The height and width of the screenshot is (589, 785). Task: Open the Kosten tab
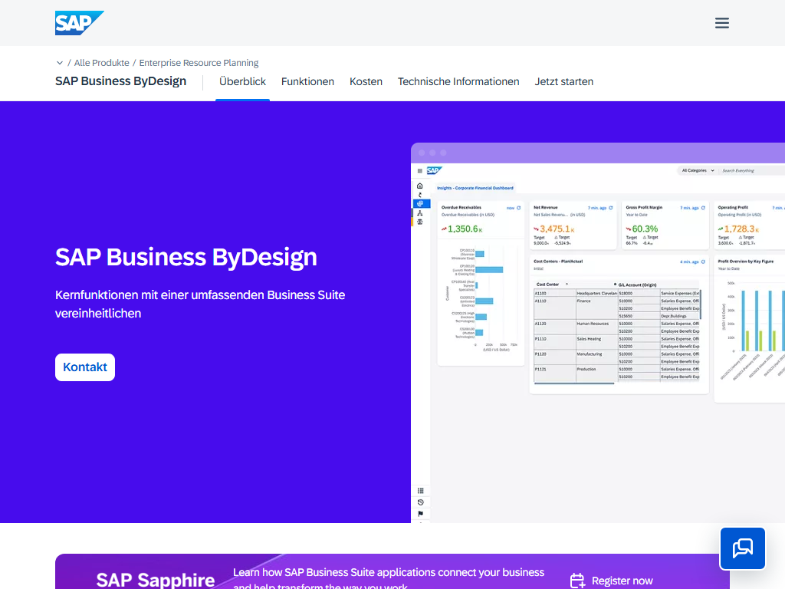pos(366,81)
